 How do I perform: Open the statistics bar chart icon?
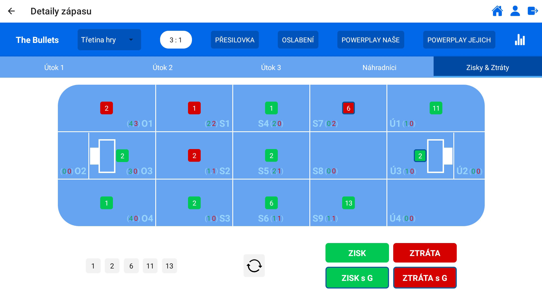click(520, 40)
